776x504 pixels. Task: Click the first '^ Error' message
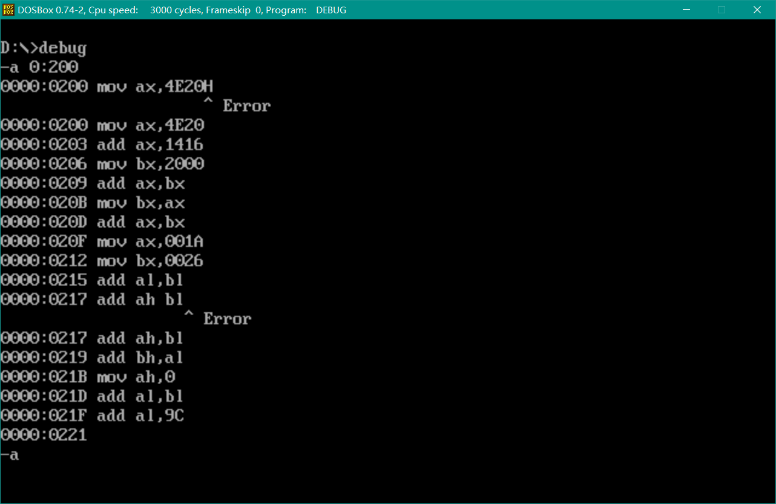237,106
